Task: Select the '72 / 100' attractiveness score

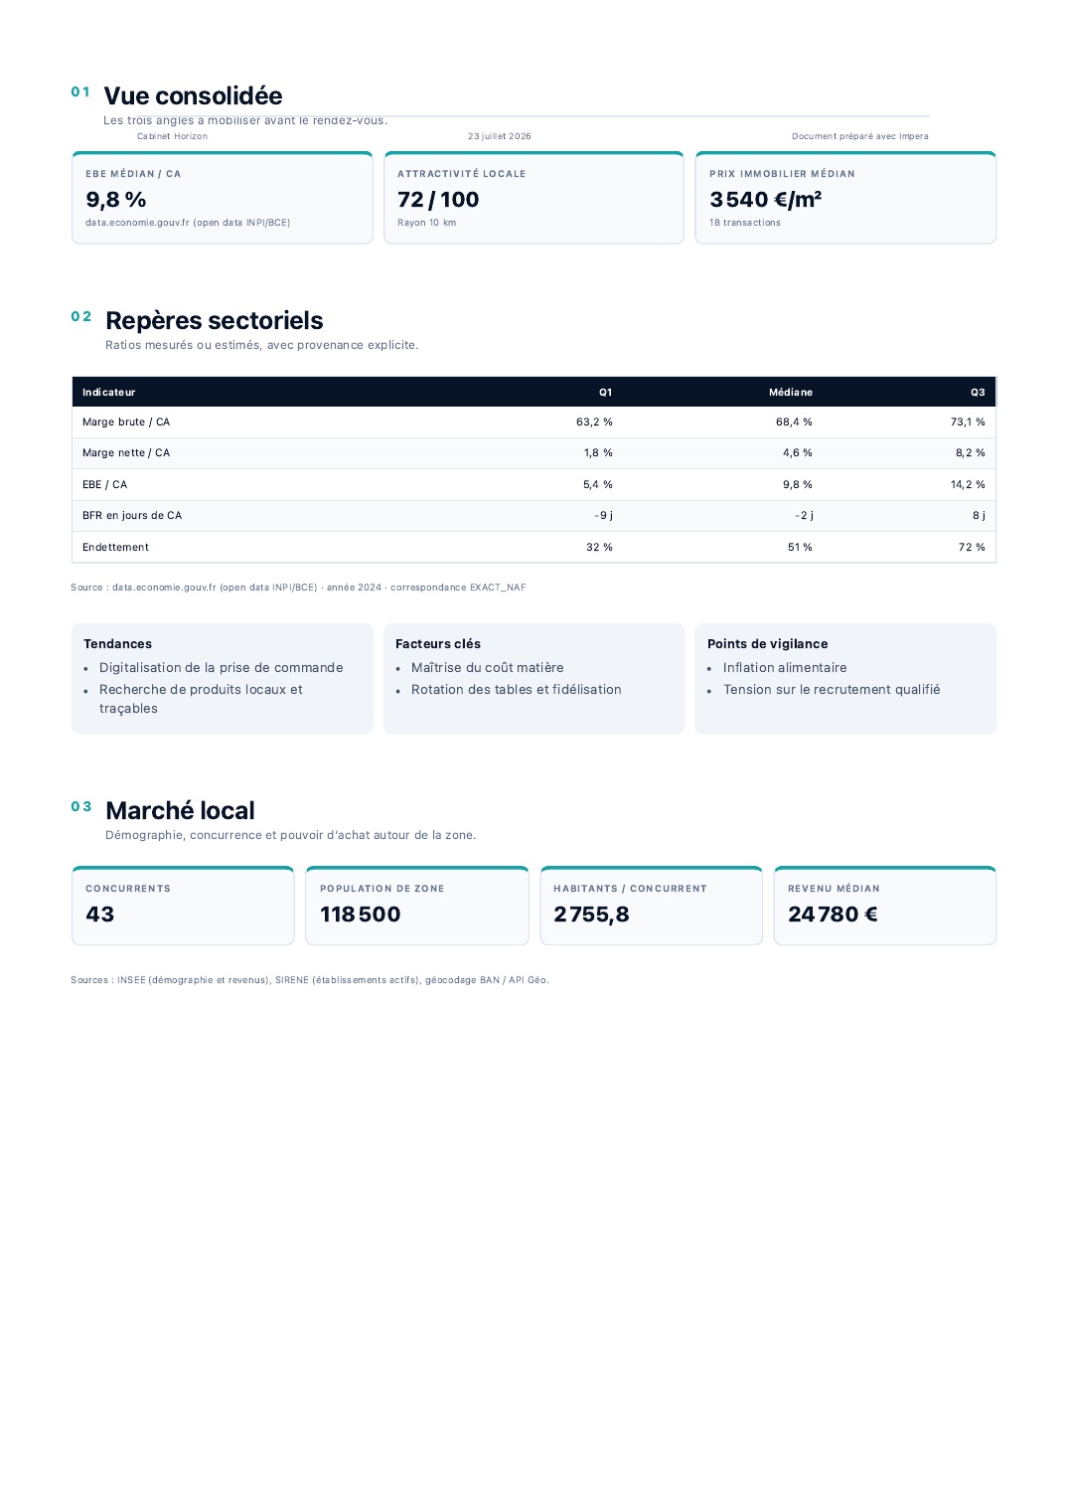Action: [x=438, y=200]
